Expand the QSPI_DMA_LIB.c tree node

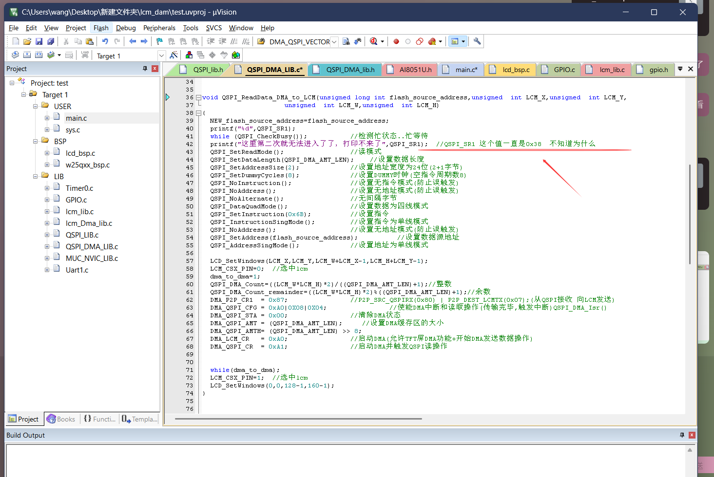47,246
